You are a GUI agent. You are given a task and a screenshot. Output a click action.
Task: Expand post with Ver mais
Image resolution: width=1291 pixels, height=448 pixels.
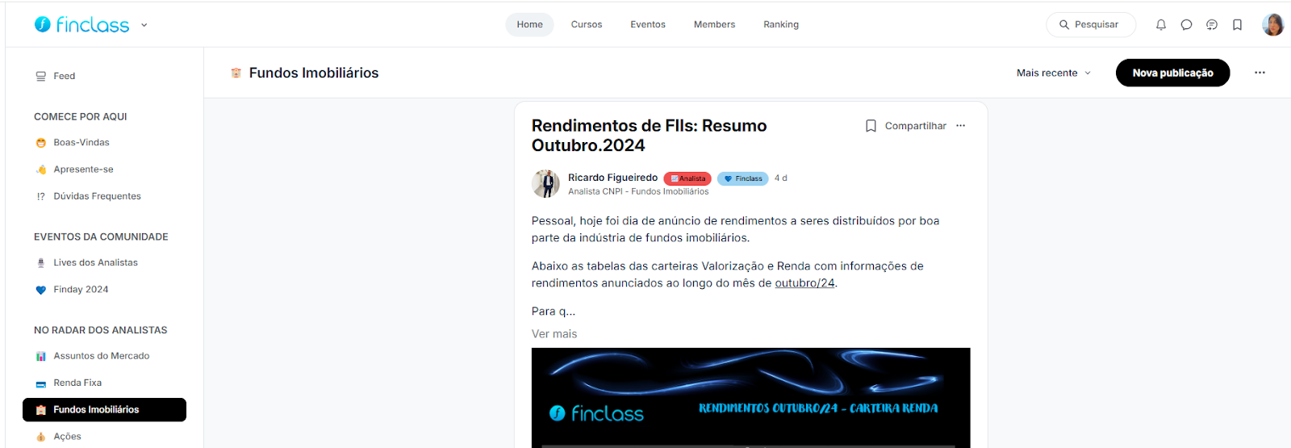(554, 334)
